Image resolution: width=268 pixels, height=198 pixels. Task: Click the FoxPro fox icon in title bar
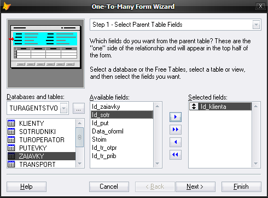tap(7, 7)
